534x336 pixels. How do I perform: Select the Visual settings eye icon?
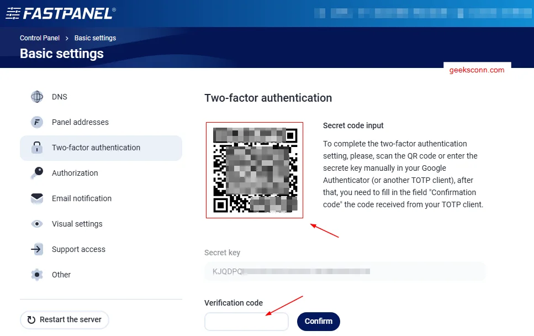[x=36, y=224]
